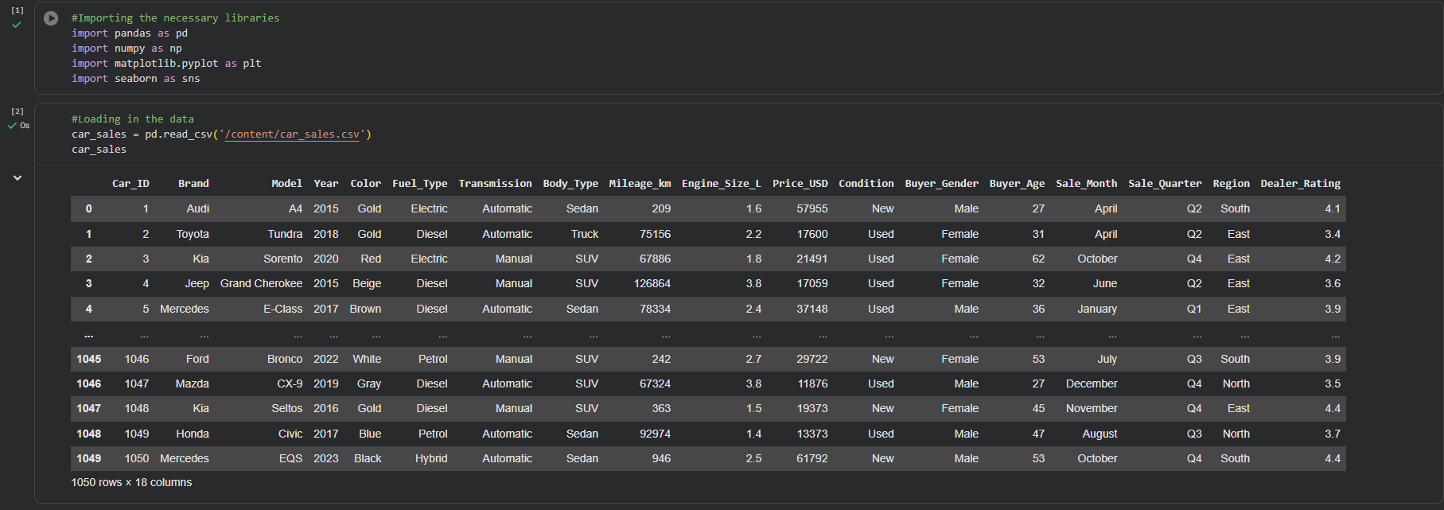Select the Hybrid fuel type cell
Screen dimensions: 1444x510
point(431,458)
